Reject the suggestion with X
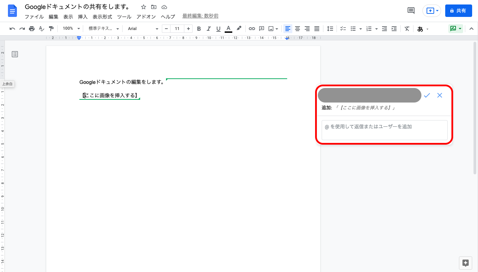Screen dimensions: 478x272 [440, 95]
